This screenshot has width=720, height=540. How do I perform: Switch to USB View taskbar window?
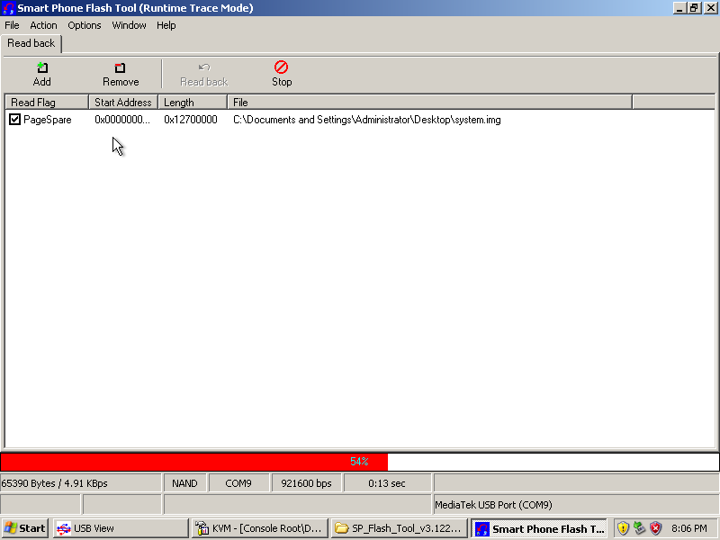coord(121,528)
